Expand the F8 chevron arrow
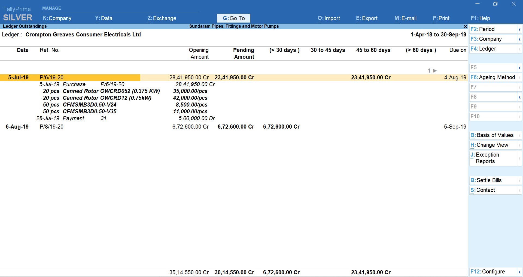Image resolution: width=523 pixels, height=277 pixels. (x=519, y=97)
